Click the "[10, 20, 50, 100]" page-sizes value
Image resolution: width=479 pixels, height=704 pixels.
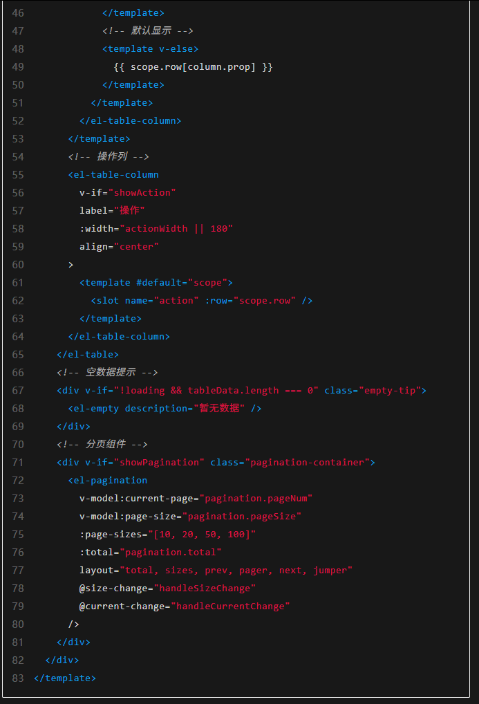click(x=203, y=535)
